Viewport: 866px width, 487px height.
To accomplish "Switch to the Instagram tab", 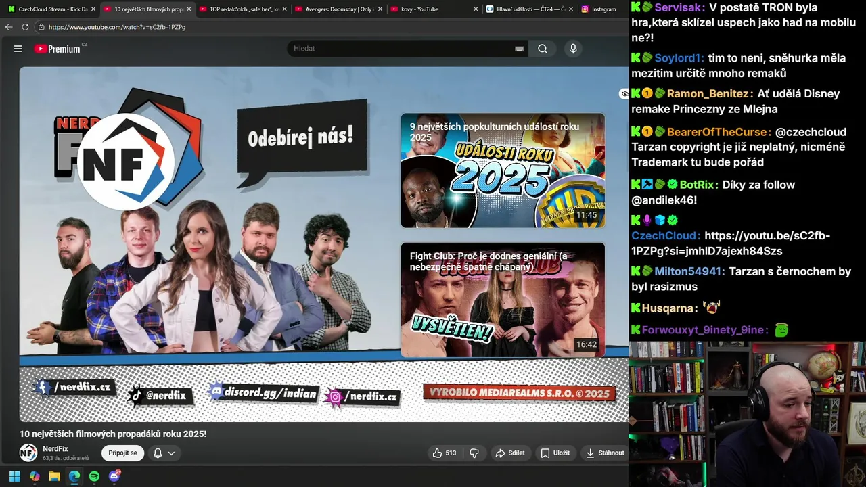I will point(603,9).
